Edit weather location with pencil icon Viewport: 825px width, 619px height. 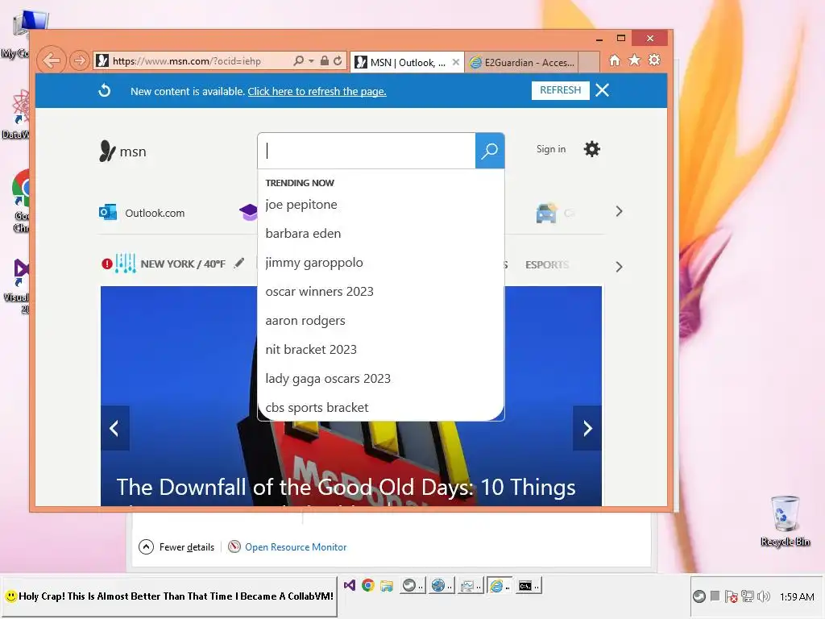coord(239,263)
